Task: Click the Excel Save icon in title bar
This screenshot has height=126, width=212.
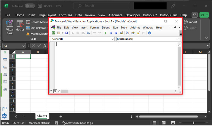Action: point(40,6)
